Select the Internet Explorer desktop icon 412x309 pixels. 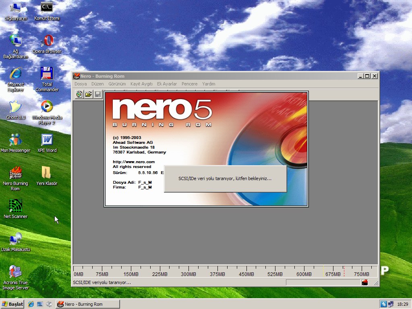[x=15, y=80]
